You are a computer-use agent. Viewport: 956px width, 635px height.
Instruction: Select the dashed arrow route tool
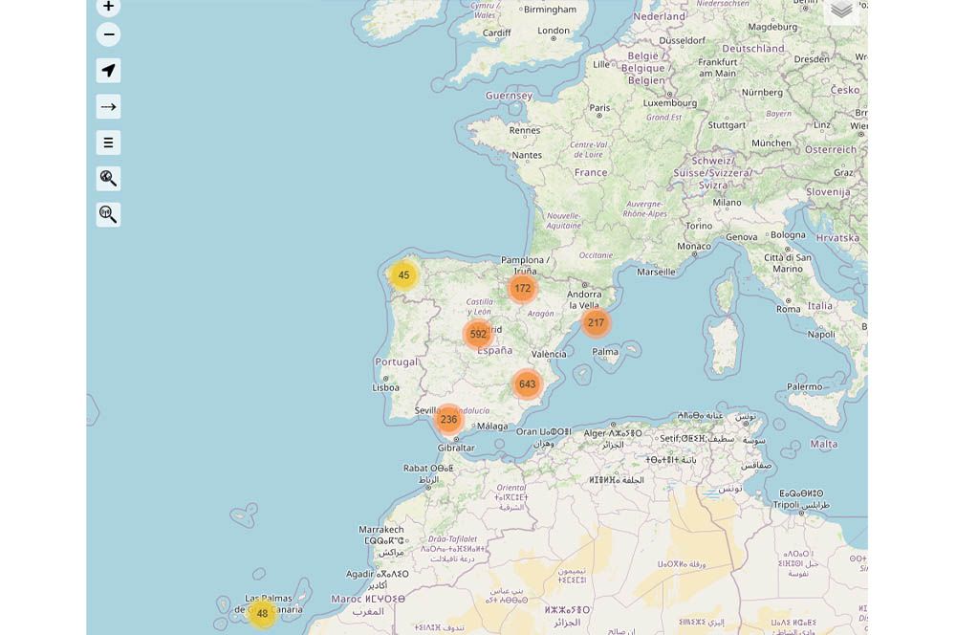click(109, 107)
